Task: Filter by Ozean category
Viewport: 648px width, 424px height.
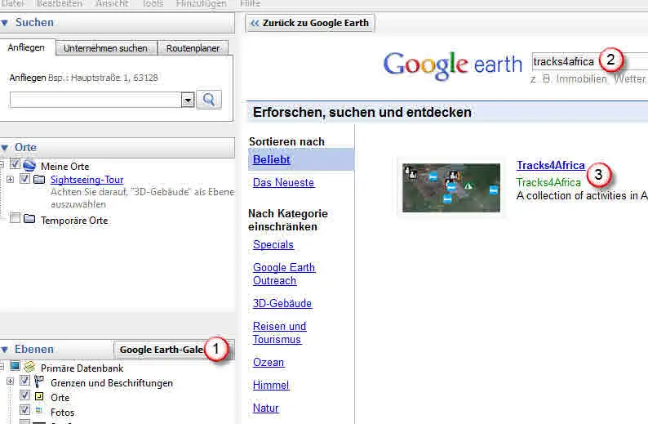Action: click(269, 363)
